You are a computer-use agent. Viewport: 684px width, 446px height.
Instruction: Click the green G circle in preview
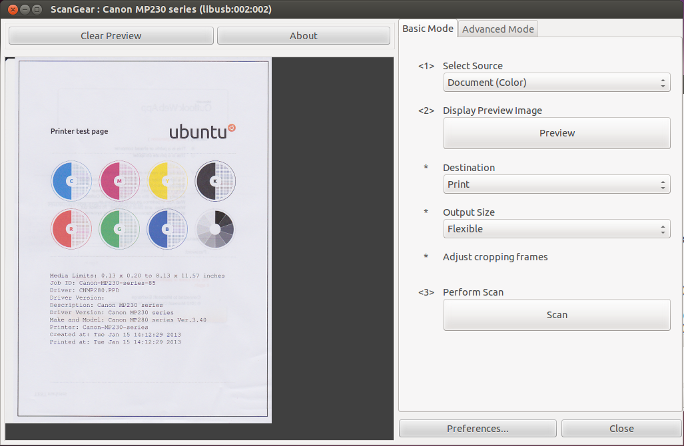click(x=119, y=229)
